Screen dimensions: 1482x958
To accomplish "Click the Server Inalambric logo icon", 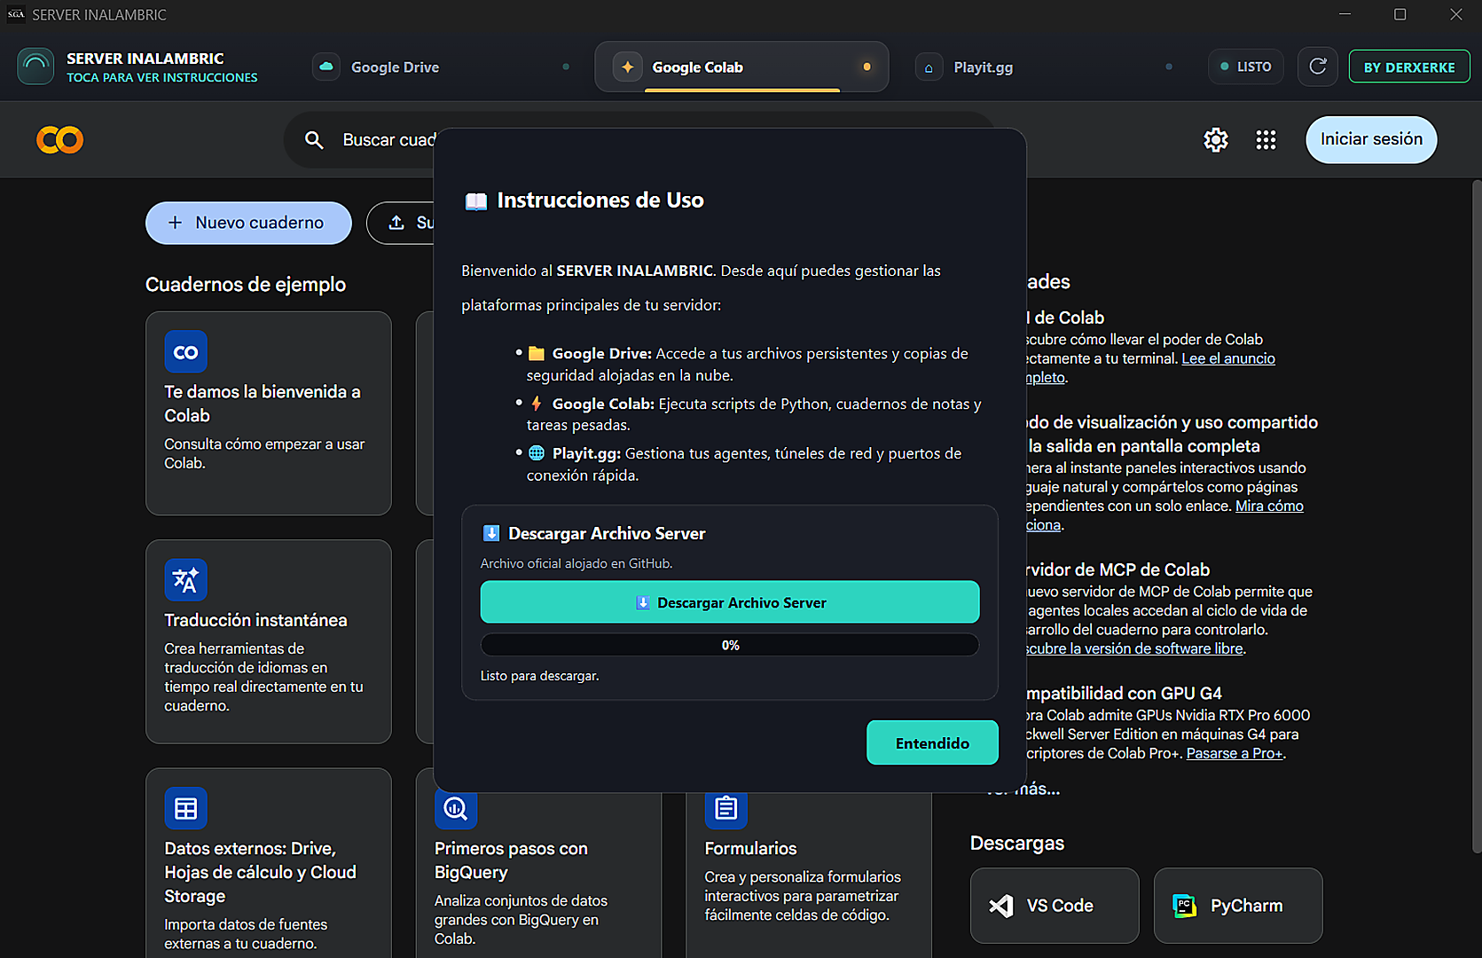I will click(35, 67).
